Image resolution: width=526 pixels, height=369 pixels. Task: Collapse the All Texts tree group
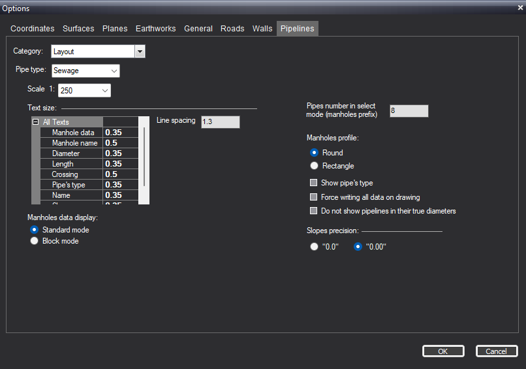tap(35, 122)
